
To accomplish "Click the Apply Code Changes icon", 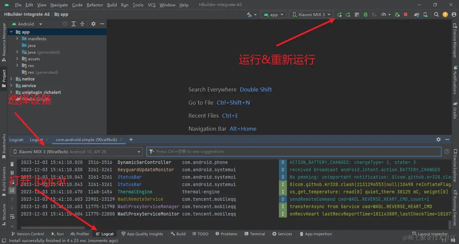I will pos(357,14).
